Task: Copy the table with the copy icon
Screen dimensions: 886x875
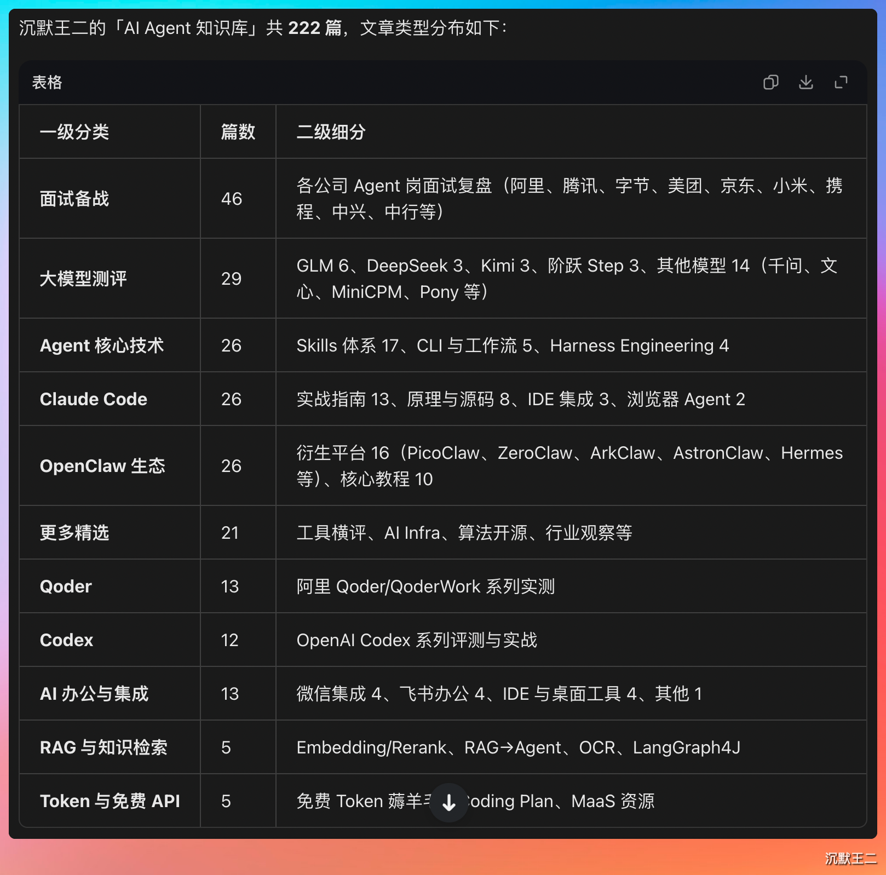Action: click(770, 82)
